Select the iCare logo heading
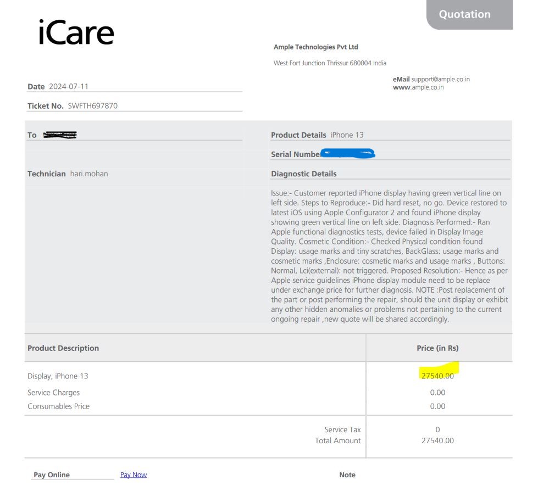Image resolution: width=538 pixels, height=491 pixels. pos(76,32)
